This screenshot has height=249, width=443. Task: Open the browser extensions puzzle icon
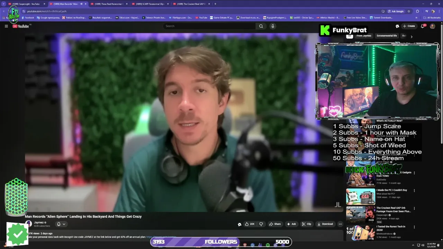coord(417,11)
